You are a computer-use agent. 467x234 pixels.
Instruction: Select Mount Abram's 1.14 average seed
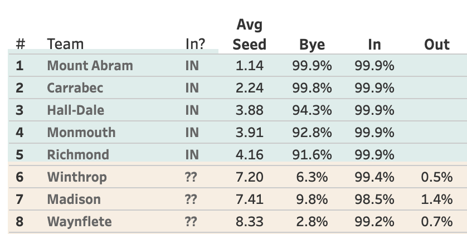[x=249, y=66]
